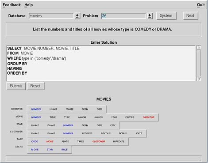Click BORN in the DIRECTOR row
The image size is (208, 163).
[x=85, y=109]
